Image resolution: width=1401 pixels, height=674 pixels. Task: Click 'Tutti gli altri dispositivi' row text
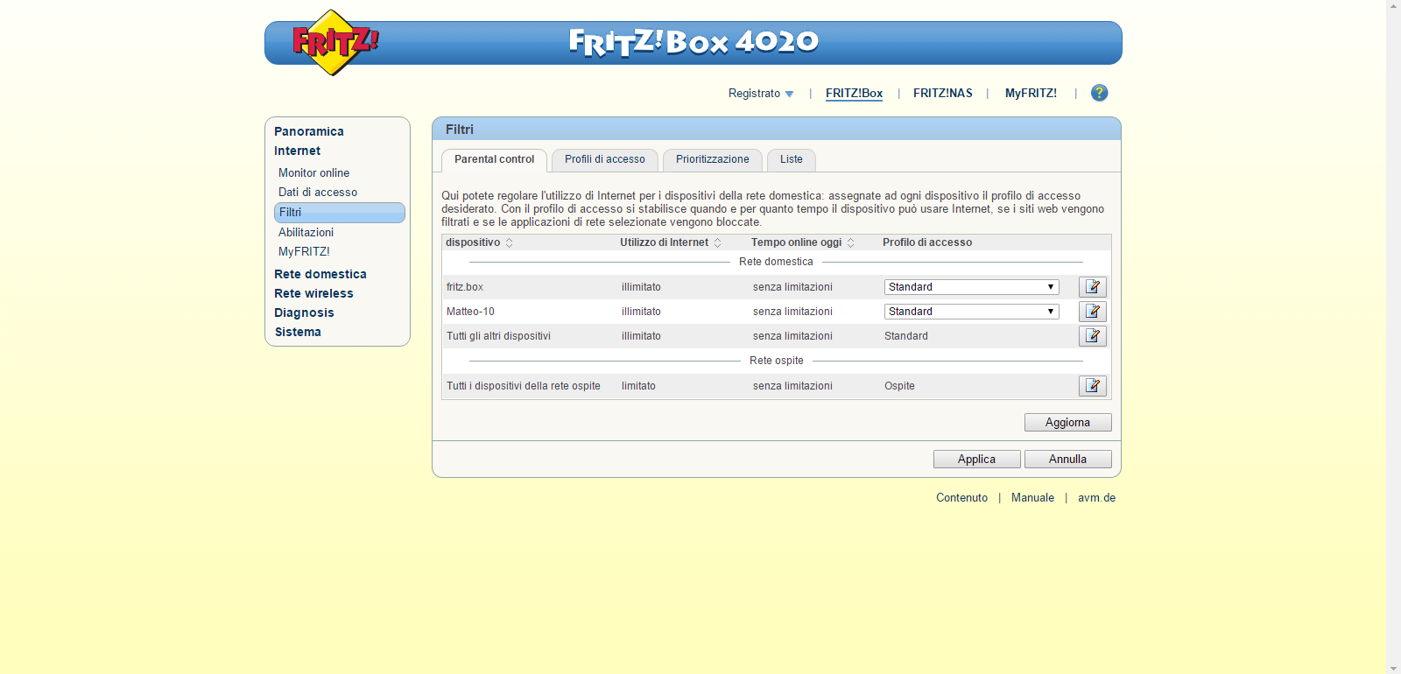point(498,336)
